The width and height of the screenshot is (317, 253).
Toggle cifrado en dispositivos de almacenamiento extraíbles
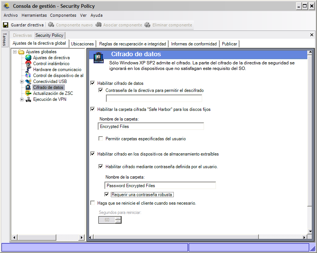92,154
